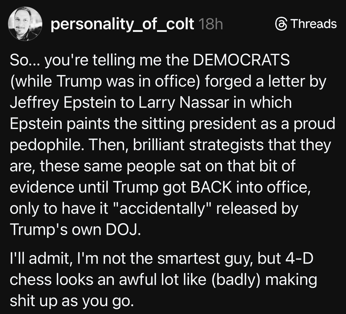
Task: Click the parenthetical "(while Trump was in office)"
Action: 105,81
